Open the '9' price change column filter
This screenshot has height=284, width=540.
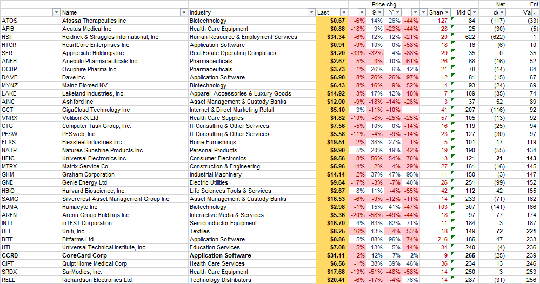[379, 12]
